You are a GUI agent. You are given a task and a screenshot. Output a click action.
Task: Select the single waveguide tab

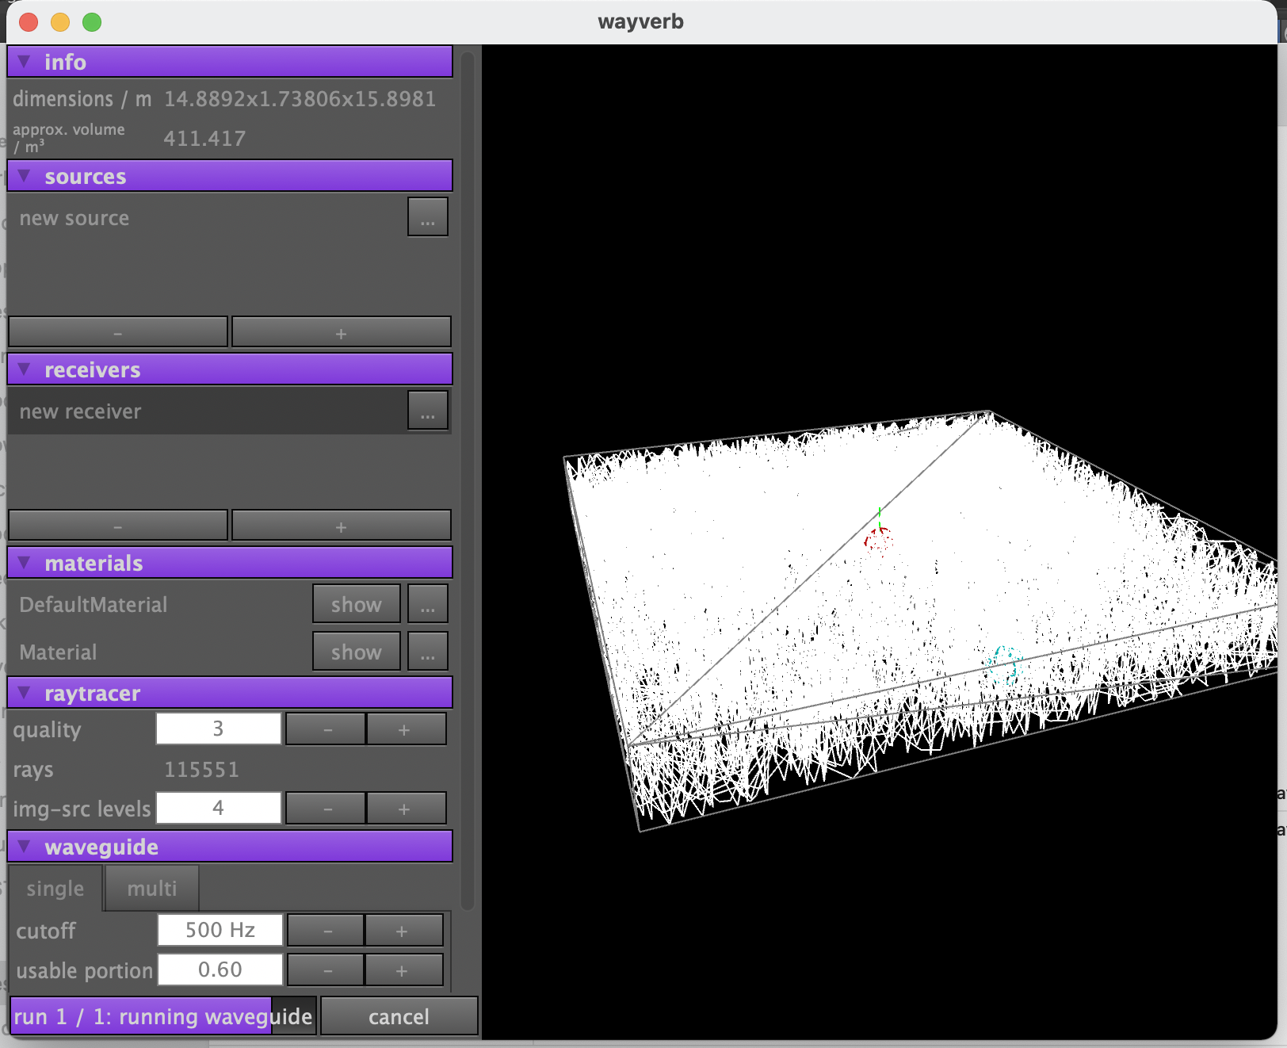coord(55,889)
